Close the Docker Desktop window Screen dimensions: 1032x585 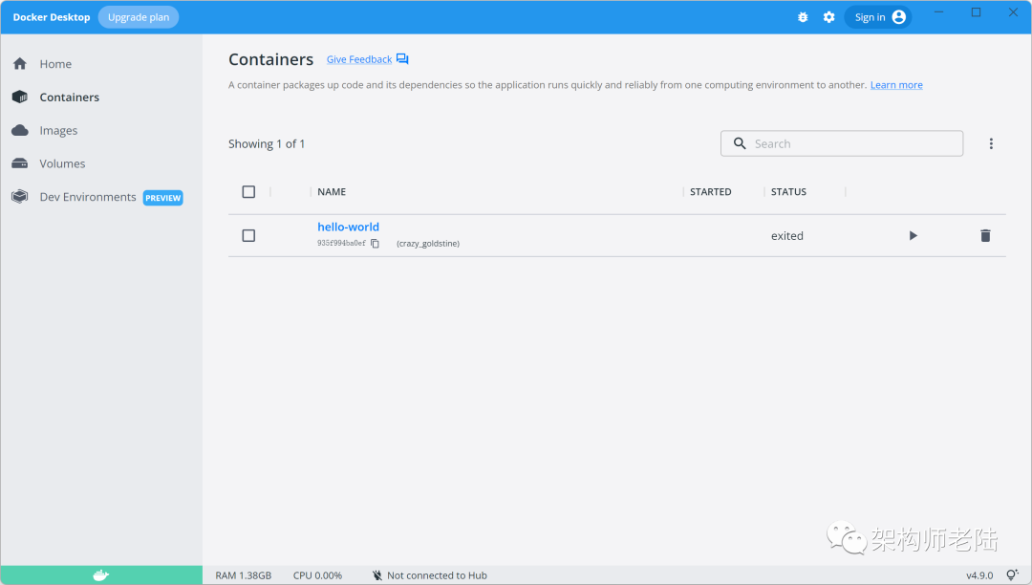tap(1013, 11)
